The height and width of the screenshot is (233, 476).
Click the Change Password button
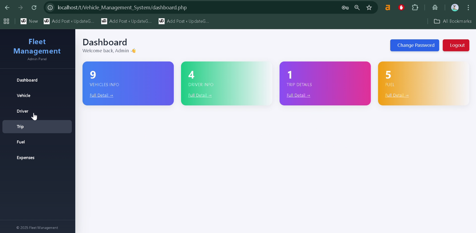(414, 45)
